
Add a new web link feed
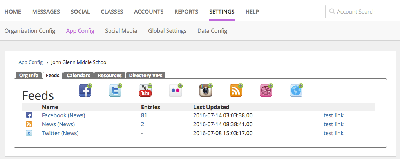coord(296,90)
